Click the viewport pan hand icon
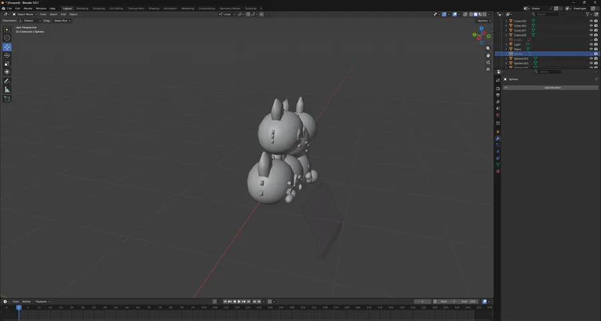Viewport: 601px width, 321px height. coord(488,55)
